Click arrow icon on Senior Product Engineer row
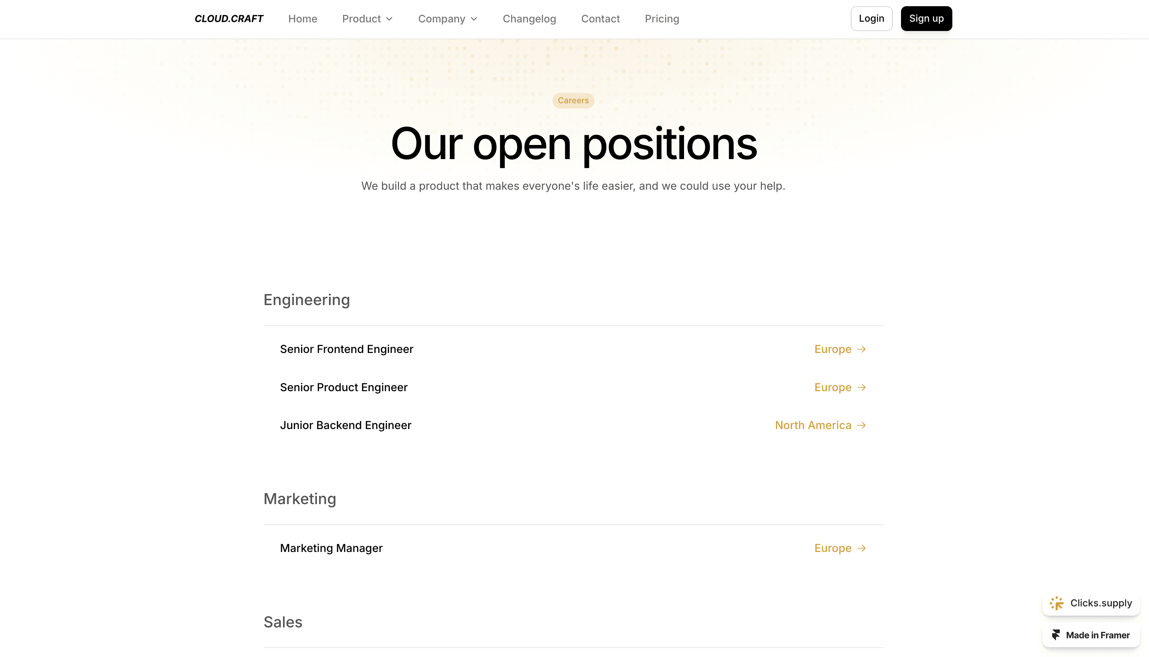This screenshot has height=657, width=1149. pos(861,388)
